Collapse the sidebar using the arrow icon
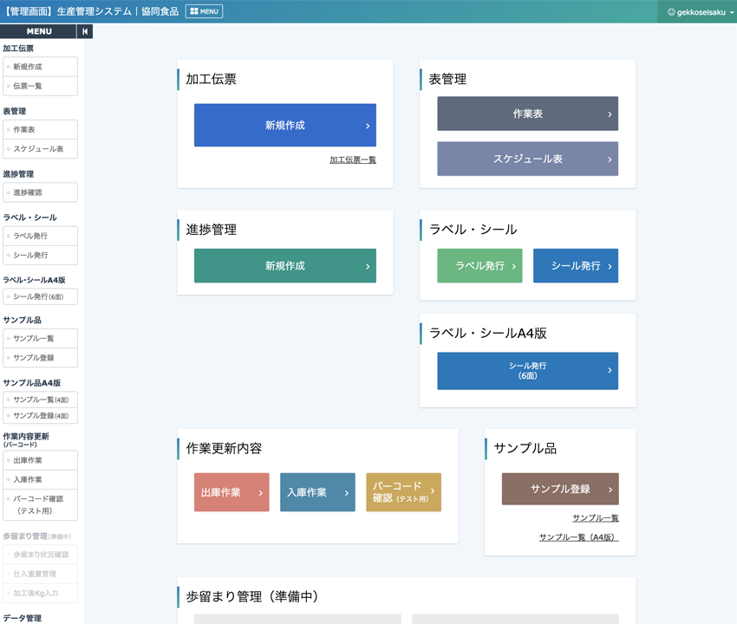Image resolution: width=737 pixels, height=624 pixels. tap(84, 31)
